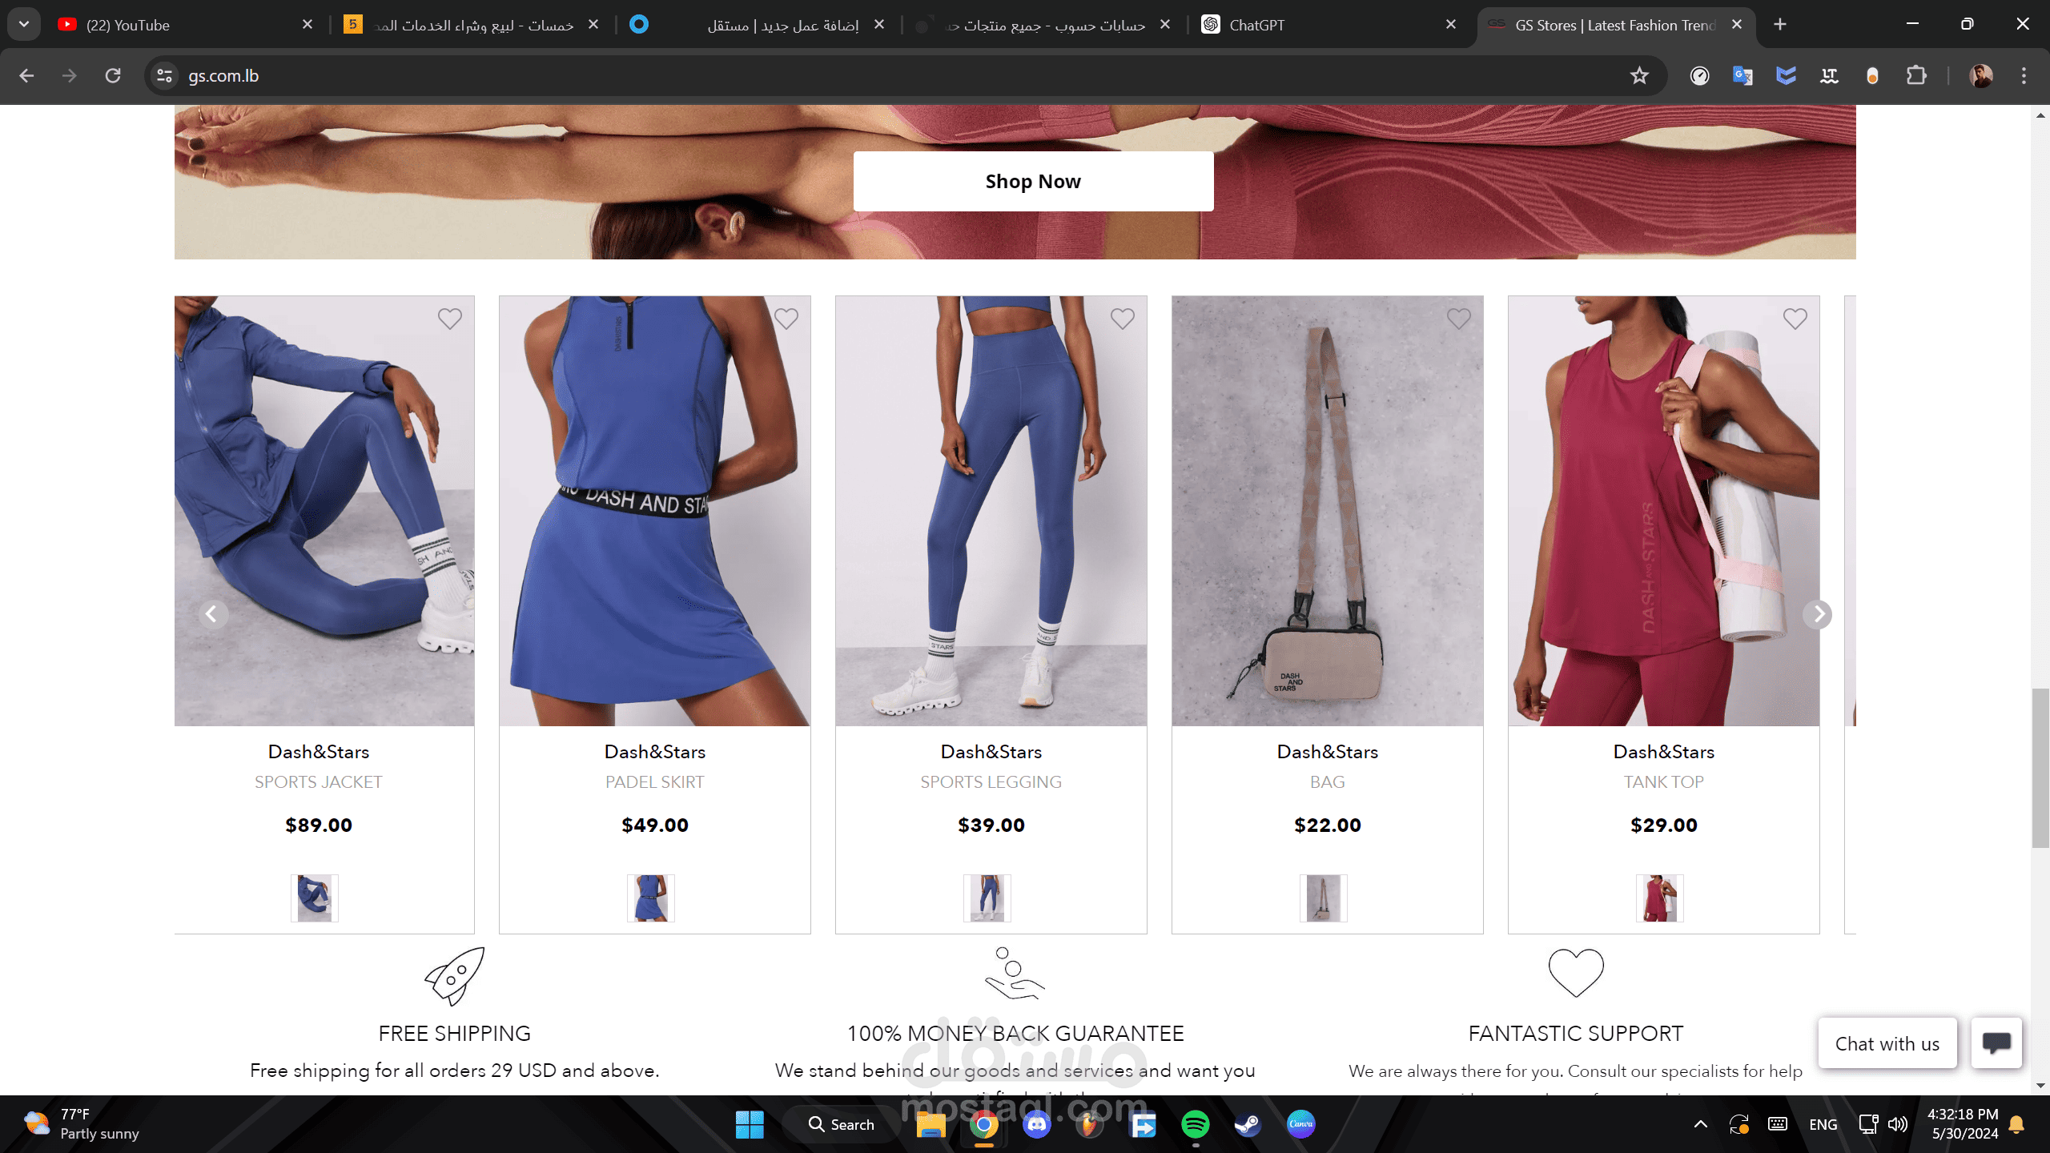This screenshot has height=1153, width=2050.
Task: Open Spotify from taskbar
Action: (x=1196, y=1125)
